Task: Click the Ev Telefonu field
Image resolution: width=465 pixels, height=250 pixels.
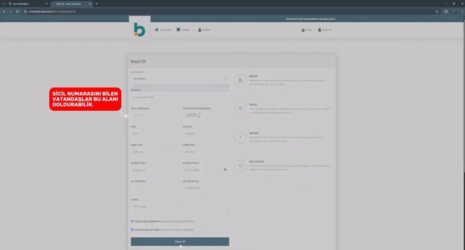Action: 154,188
